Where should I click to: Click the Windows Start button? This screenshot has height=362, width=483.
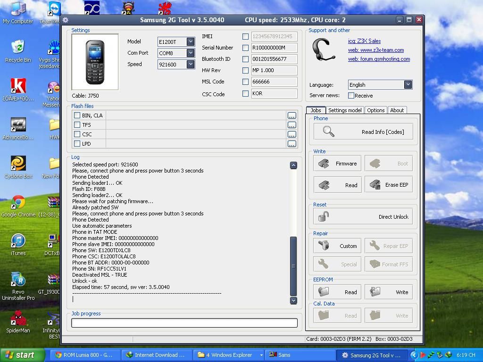coord(22,355)
